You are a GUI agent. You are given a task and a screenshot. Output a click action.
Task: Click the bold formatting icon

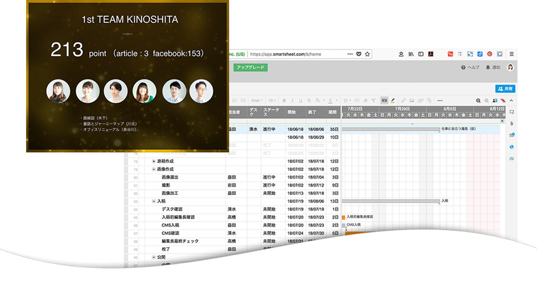click(284, 100)
